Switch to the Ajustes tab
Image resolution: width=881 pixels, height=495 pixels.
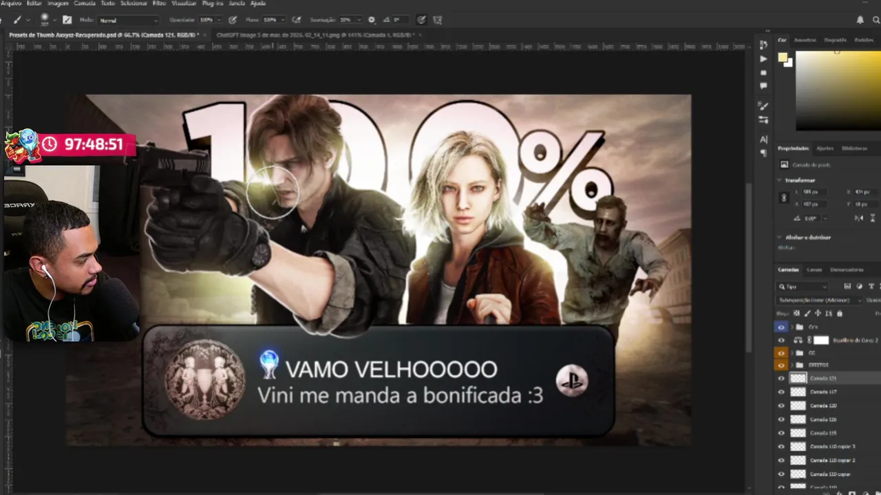pyautogui.click(x=825, y=148)
